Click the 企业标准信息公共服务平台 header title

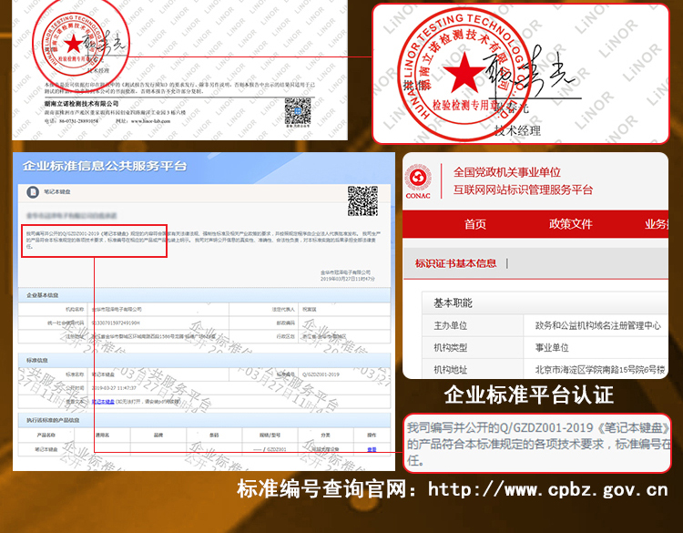coord(105,166)
